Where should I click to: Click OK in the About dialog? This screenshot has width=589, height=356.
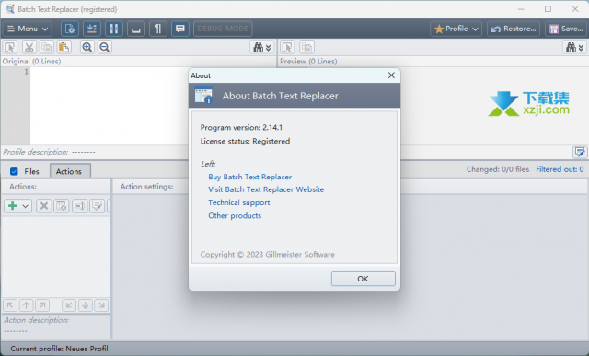pos(363,279)
